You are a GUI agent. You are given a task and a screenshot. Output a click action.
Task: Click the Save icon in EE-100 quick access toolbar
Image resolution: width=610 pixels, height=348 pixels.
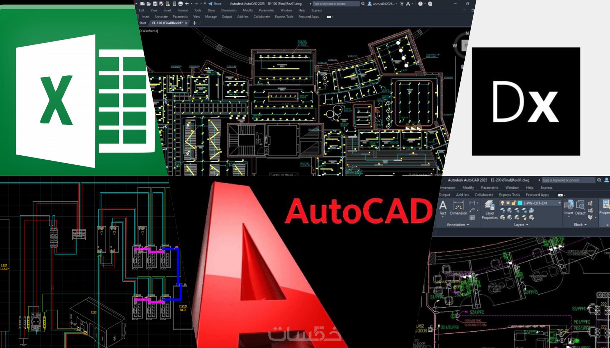coord(155,4)
